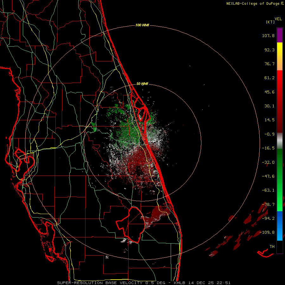Click the TH label on the legend
285x285 pixels.
point(272,247)
